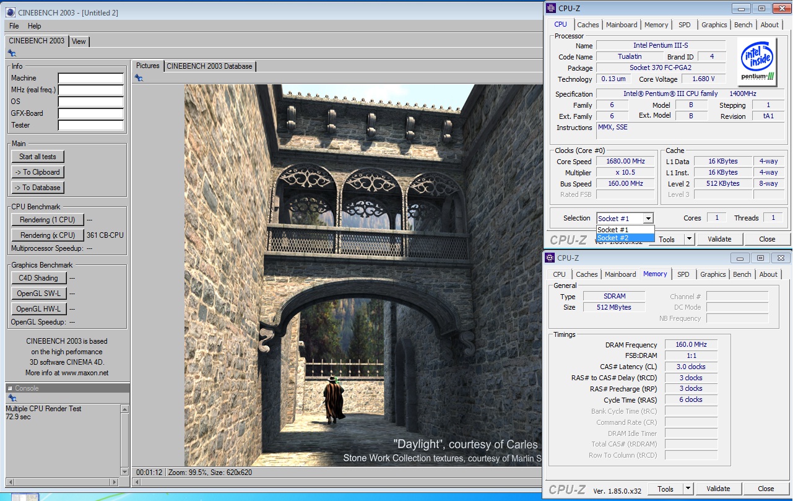Open Caches tab in upper CPU-Z window
Screen dimensions: 811x501
(588, 25)
